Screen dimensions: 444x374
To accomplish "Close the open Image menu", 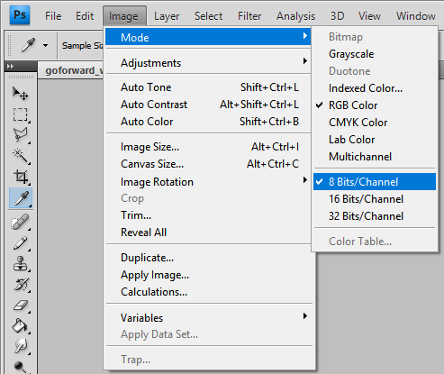I will coord(124,16).
